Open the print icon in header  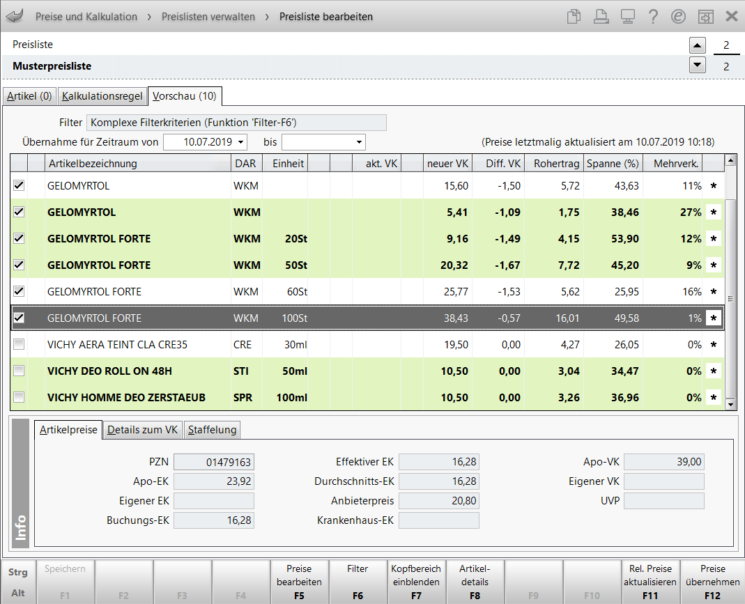point(601,17)
